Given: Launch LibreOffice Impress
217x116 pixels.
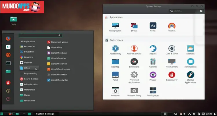Looking at the screenshot, I should (x=59, y=69).
